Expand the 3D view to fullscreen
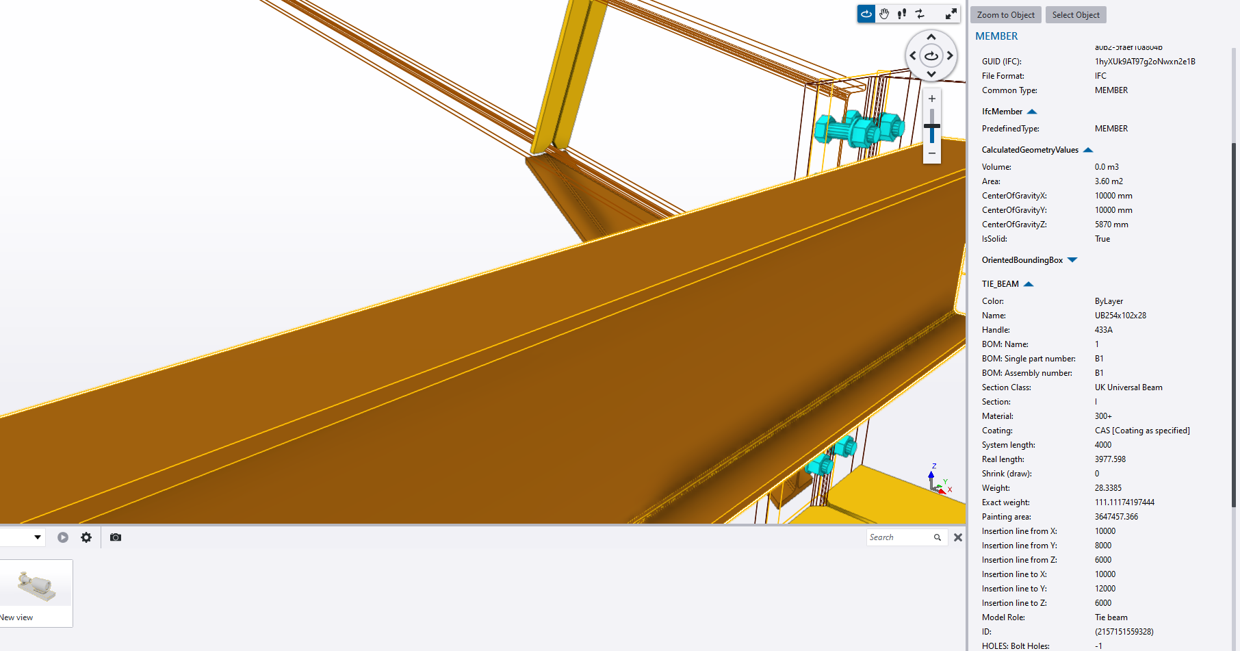The image size is (1240, 651). [951, 14]
